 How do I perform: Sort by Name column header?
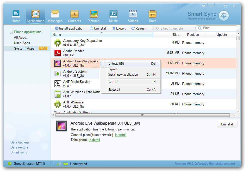pyautogui.click(x=102, y=35)
